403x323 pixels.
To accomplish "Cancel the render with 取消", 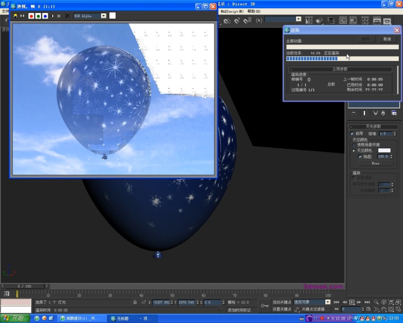I will pos(387,39).
